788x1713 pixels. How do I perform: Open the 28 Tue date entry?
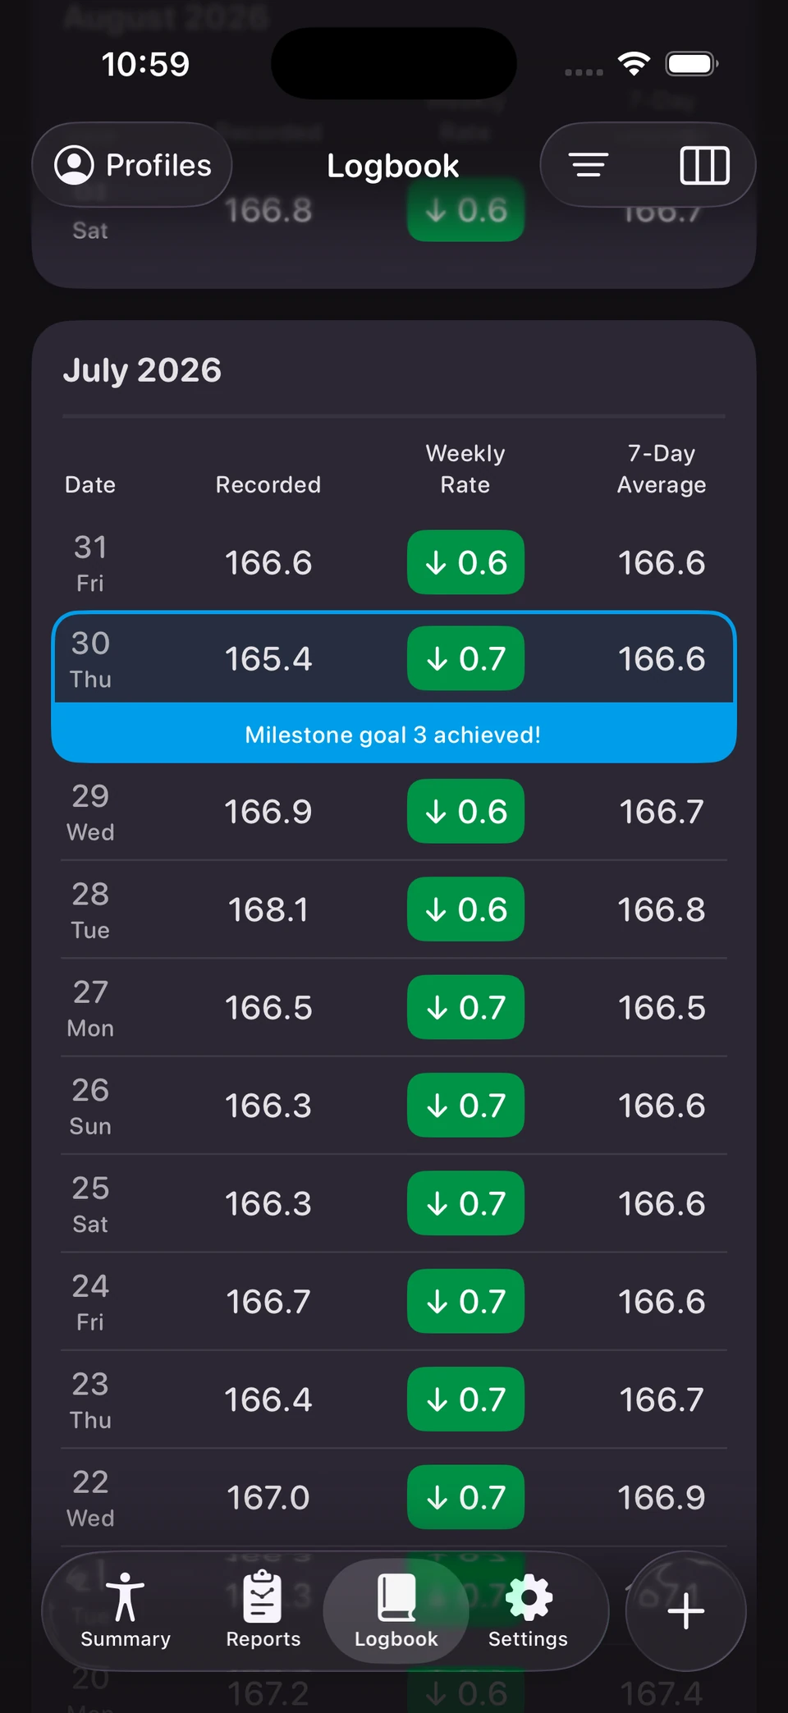point(90,909)
